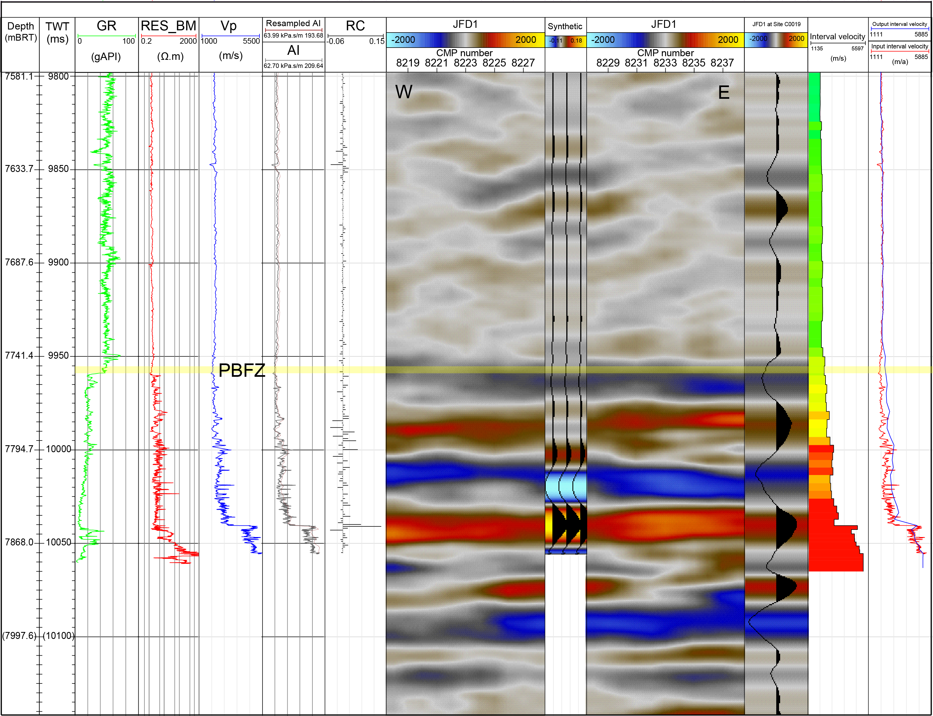This screenshot has height=716, width=933.
Task: Click the RC track header
Action: (x=355, y=26)
